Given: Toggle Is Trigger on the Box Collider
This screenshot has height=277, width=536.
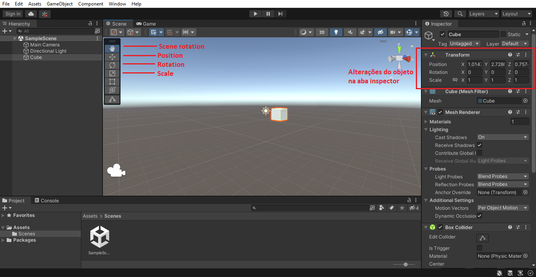Looking at the screenshot, I should [479, 248].
